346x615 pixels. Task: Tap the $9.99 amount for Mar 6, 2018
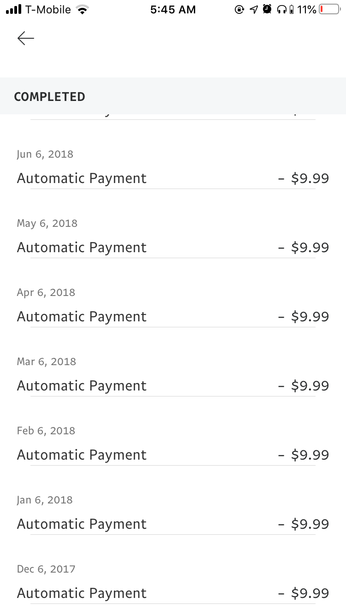pos(310,386)
